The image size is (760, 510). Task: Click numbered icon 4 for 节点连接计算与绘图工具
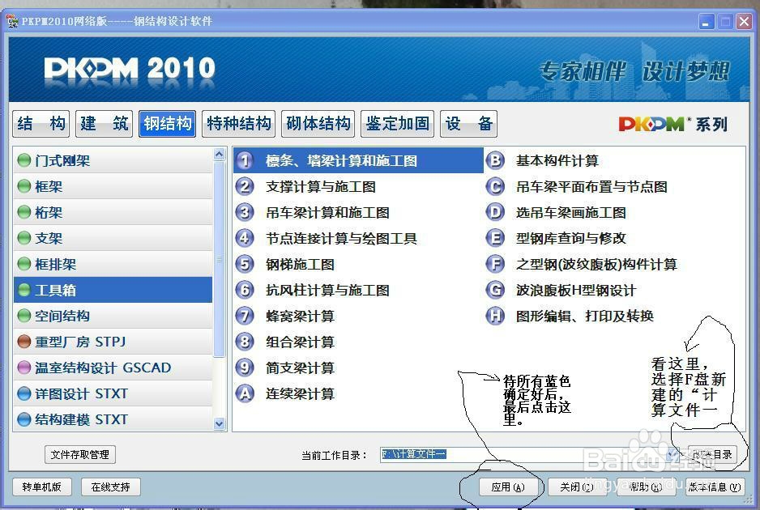[x=246, y=238]
